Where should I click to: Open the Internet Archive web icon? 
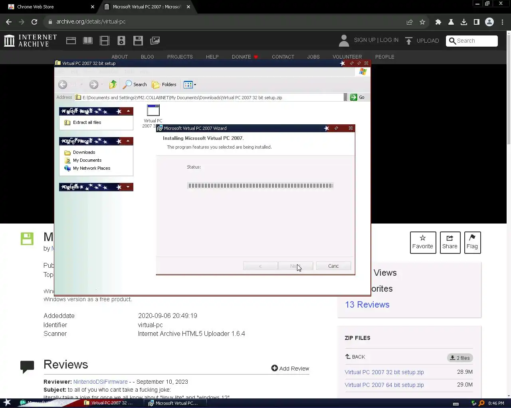click(x=71, y=41)
